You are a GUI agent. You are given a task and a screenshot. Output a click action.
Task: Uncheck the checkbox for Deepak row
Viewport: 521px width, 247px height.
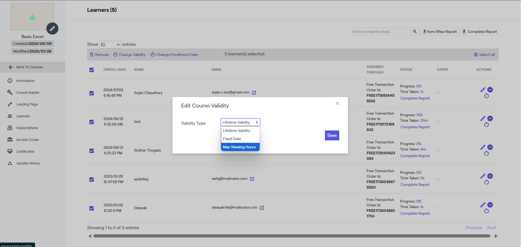point(92,208)
